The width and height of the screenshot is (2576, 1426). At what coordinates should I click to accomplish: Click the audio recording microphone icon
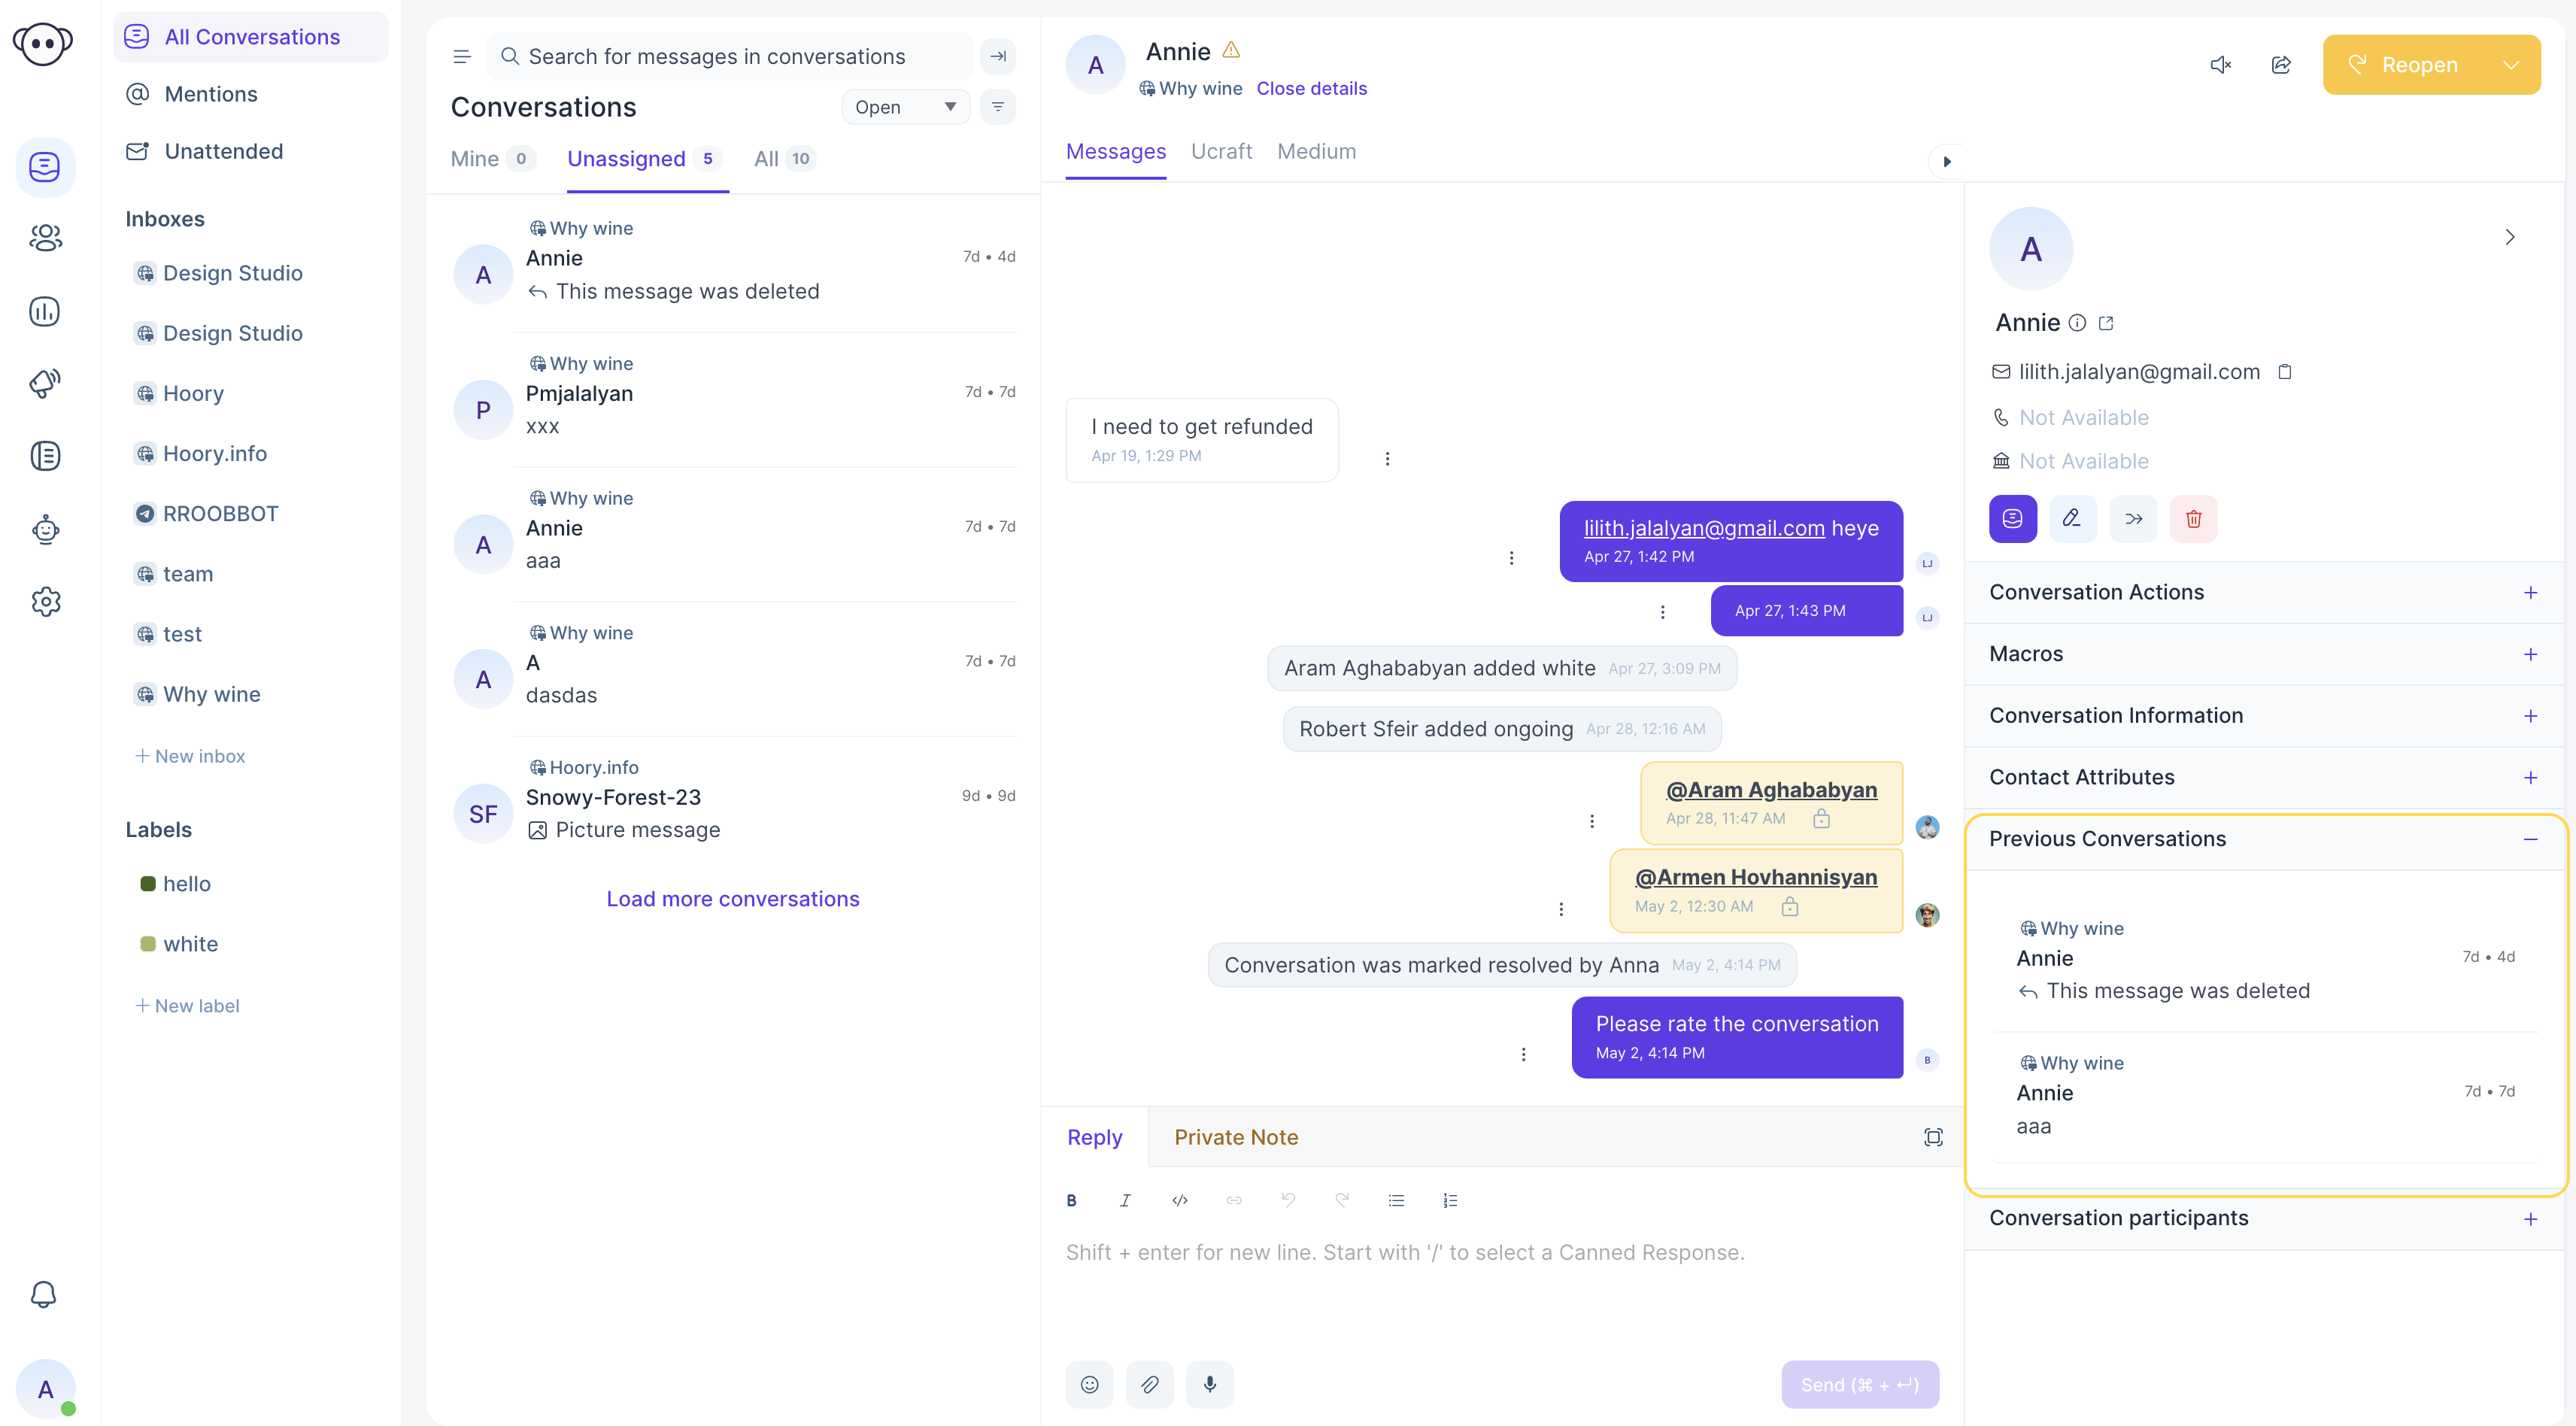[x=1210, y=1382]
